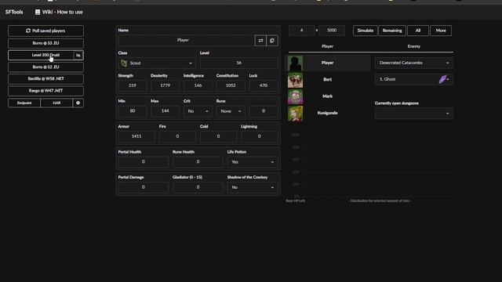Viewport: 502px width, 282px height.
Task: Open the Life Potion dropdown
Action: 252,162
